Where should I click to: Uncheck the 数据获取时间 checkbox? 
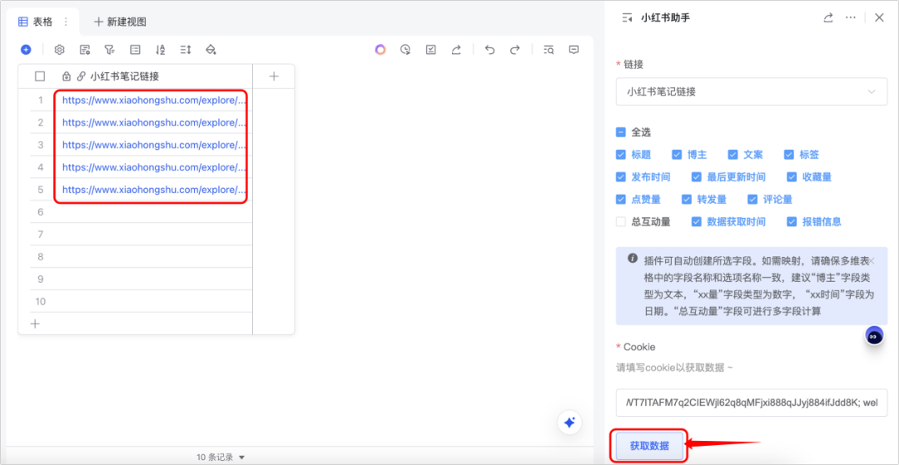click(x=697, y=221)
